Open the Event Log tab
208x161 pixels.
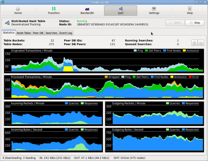tap(66, 33)
